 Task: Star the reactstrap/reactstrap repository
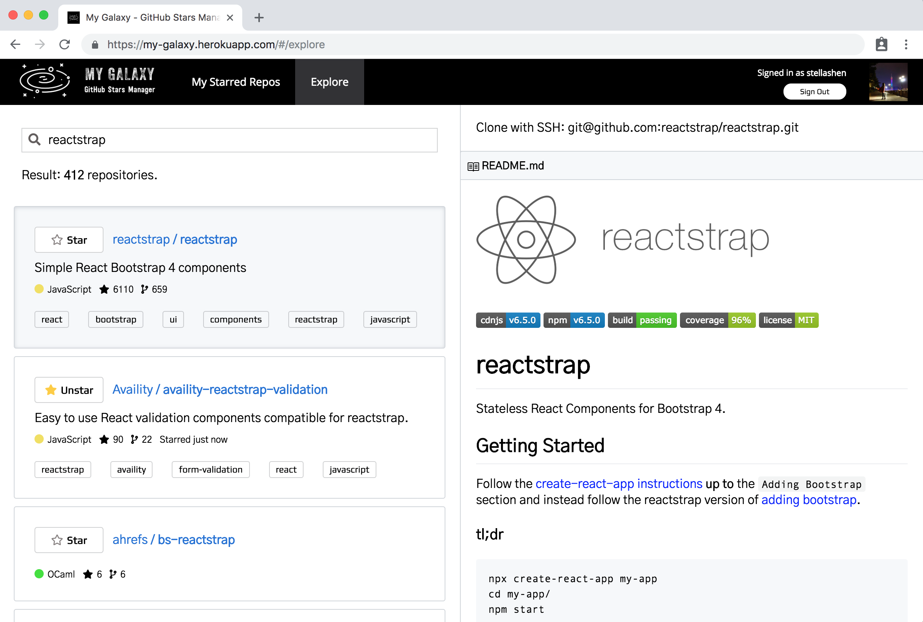pyautogui.click(x=69, y=240)
